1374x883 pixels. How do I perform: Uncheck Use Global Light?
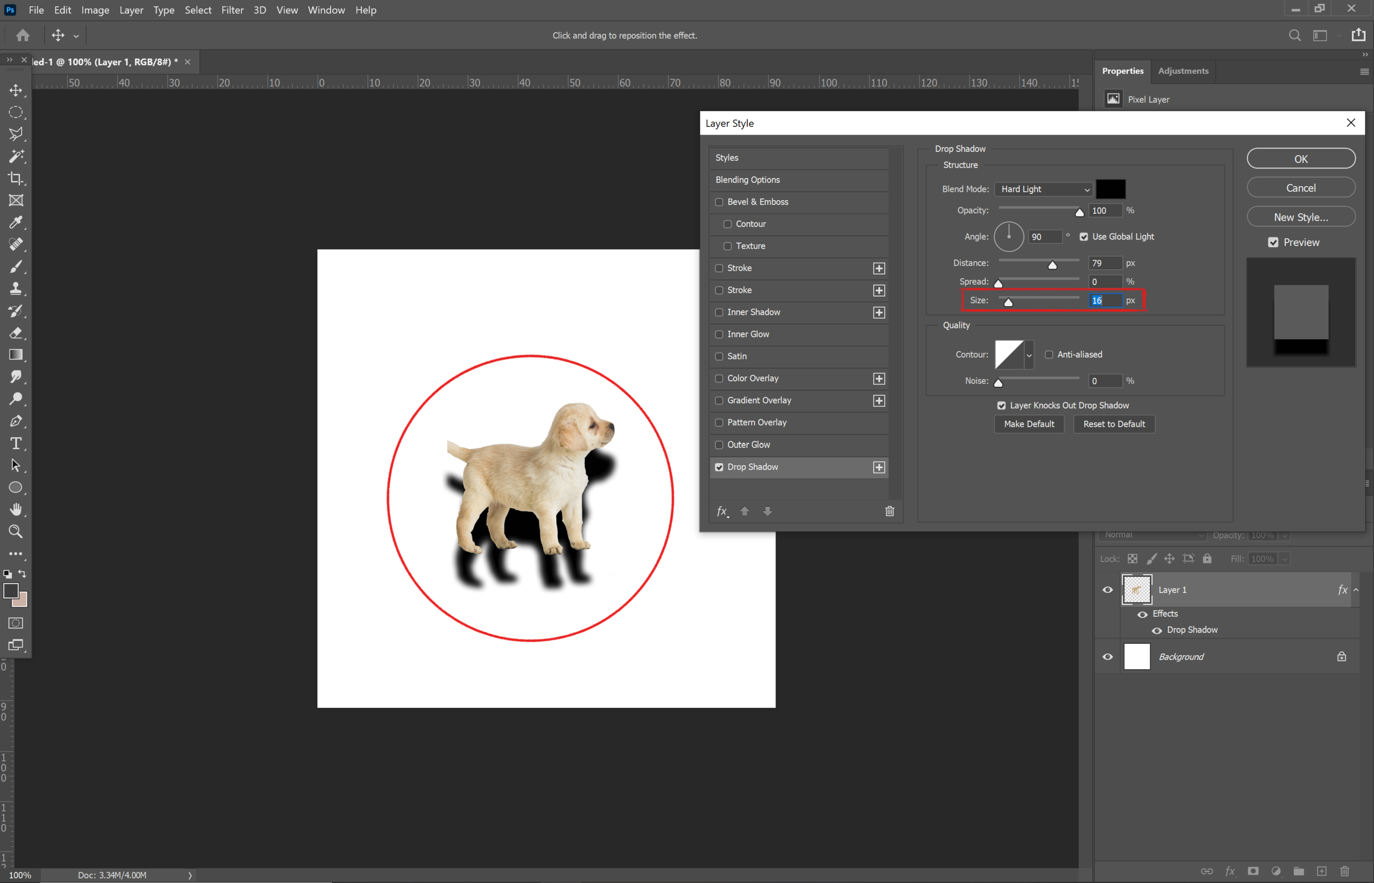point(1084,237)
